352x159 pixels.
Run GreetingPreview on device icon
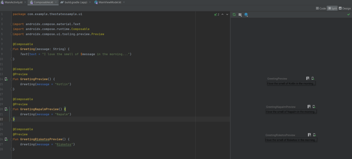[313, 79]
